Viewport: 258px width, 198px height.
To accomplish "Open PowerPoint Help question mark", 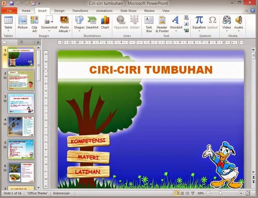I will (x=253, y=11).
